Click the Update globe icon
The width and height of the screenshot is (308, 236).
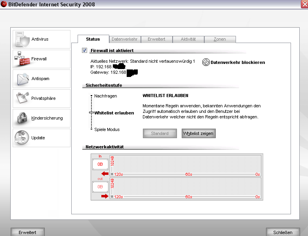click(22, 137)
